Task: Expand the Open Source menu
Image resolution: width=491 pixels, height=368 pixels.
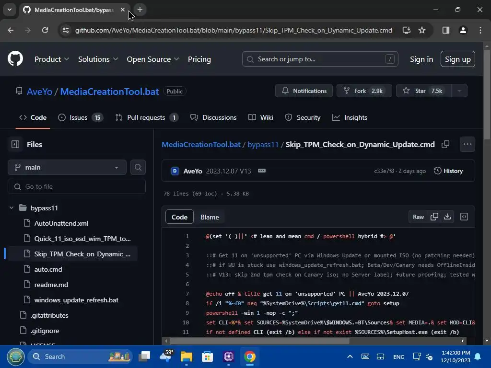Action: 153,59
